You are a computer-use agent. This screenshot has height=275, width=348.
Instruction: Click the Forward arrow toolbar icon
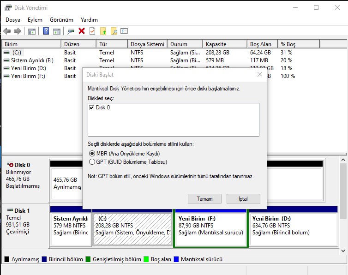(18, 31)
